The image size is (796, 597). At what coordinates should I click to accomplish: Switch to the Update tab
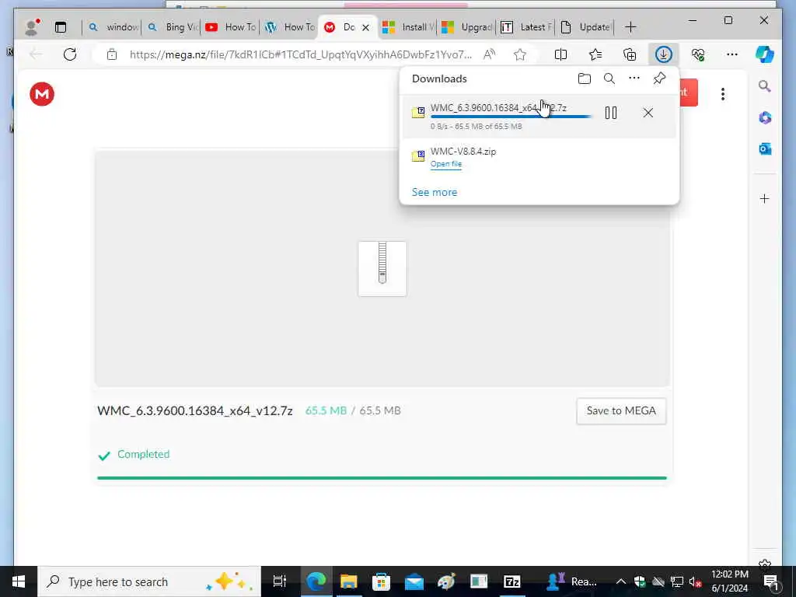(x=585, y=27)
